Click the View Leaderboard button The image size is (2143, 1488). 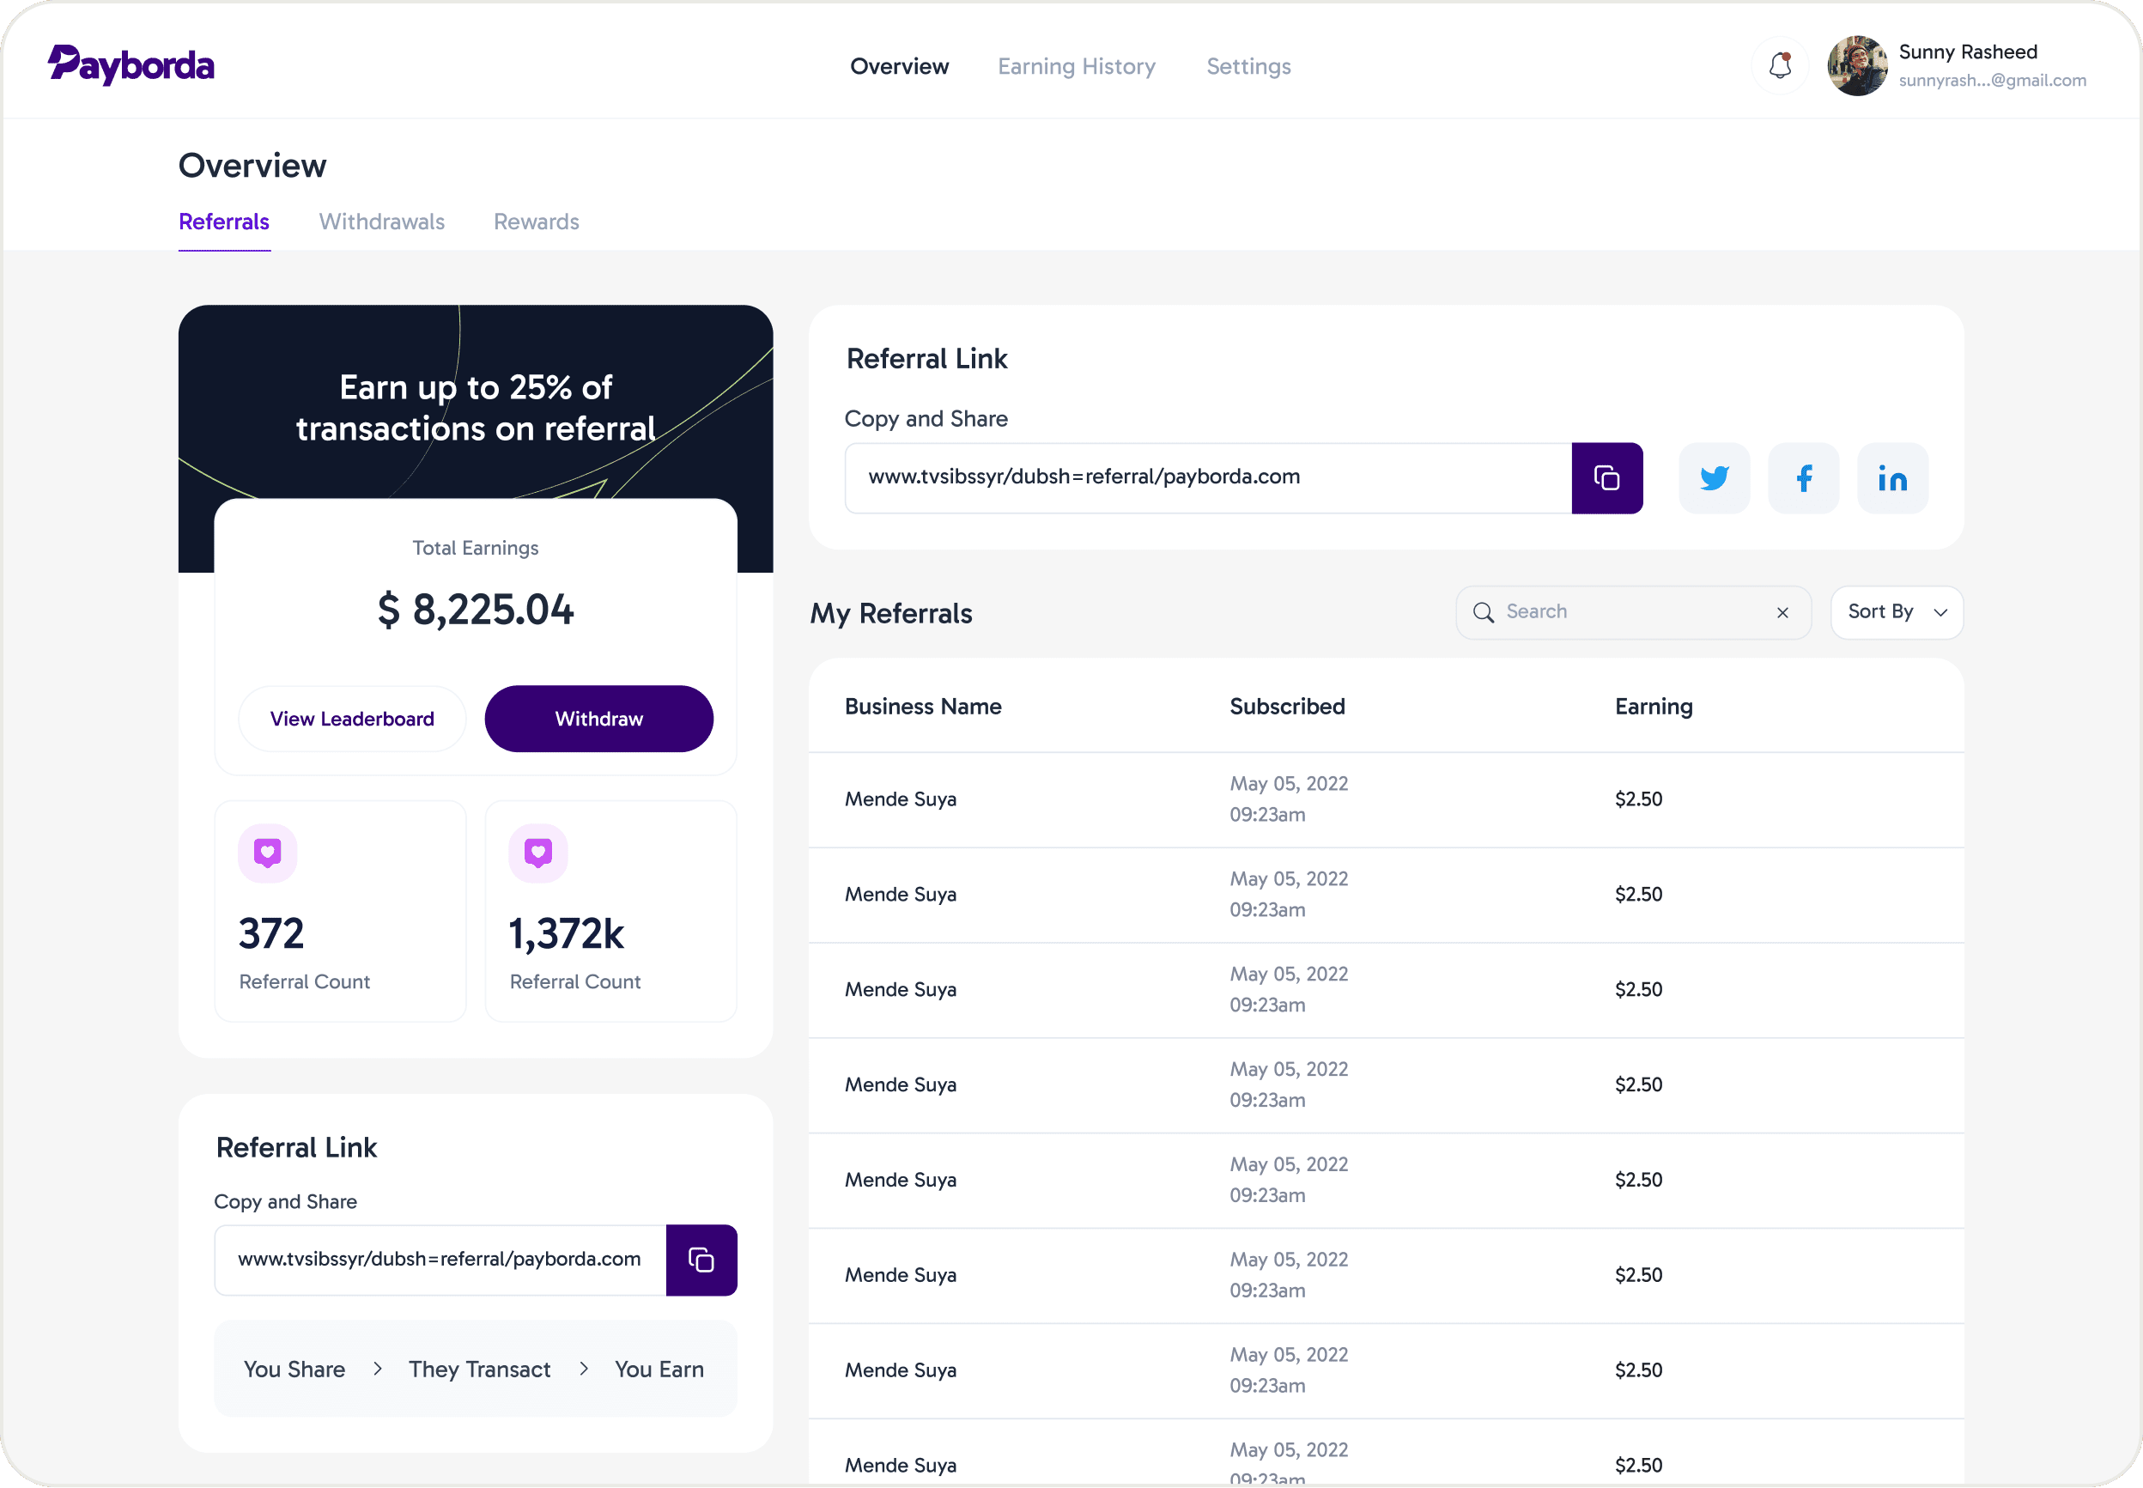pyautogui.click(x=352, y=719)
